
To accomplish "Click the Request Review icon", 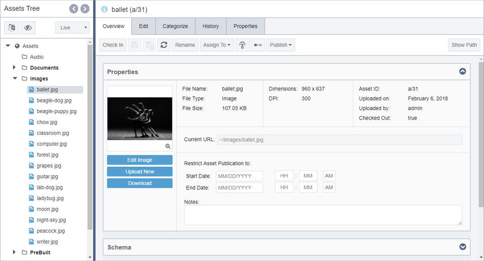I will pyautogui.click(x=243, y=45).
